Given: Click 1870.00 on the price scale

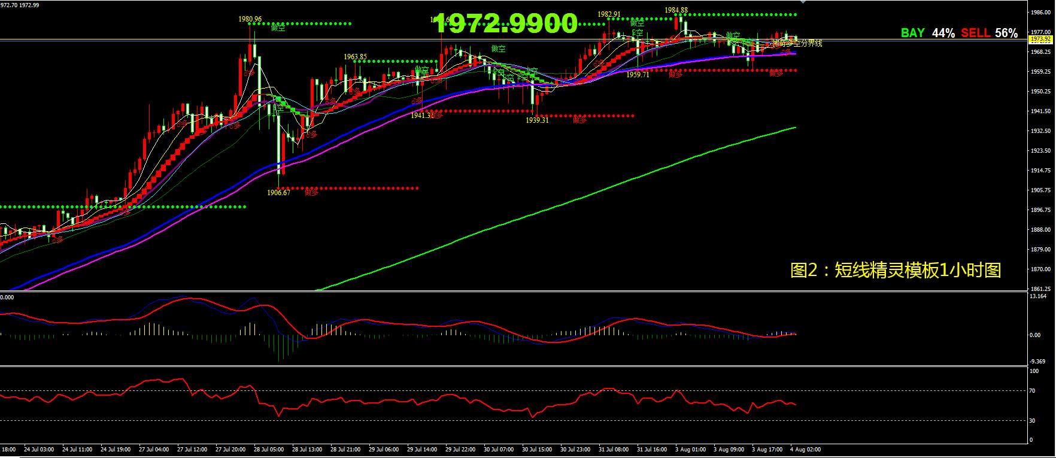Looking at the screenshot, I should pos(1041,269).
